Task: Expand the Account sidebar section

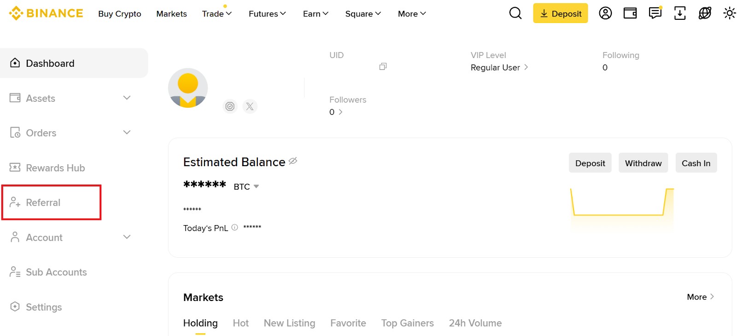Action: [x=127, y=237]
